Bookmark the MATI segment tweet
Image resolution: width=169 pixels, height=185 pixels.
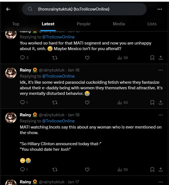click(152, 58)
